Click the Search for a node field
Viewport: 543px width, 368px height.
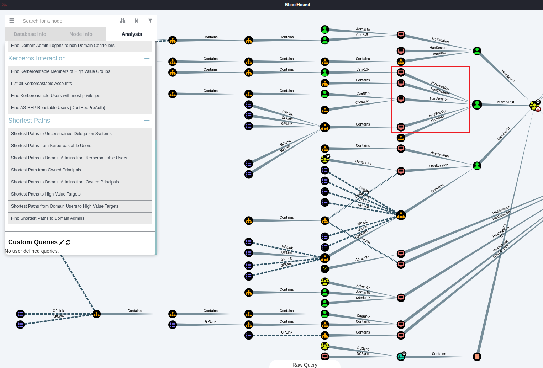[68, 21]
